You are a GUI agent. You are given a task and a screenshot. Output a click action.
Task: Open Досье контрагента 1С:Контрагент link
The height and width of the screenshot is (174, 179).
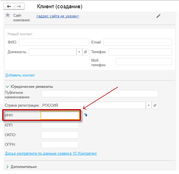[x=51, y=153]
